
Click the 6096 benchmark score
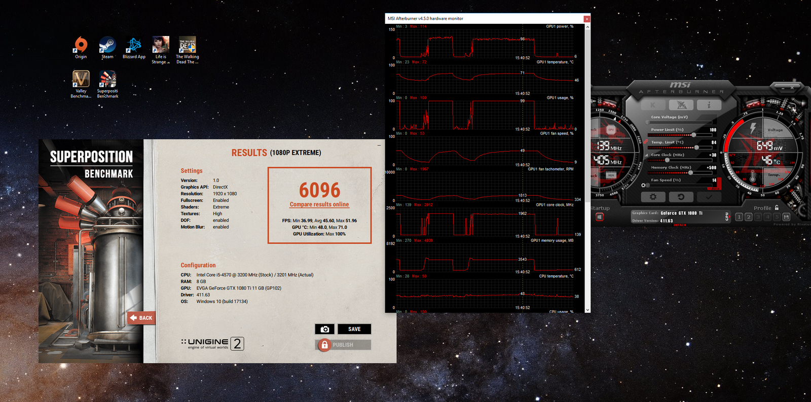[319, 190]
